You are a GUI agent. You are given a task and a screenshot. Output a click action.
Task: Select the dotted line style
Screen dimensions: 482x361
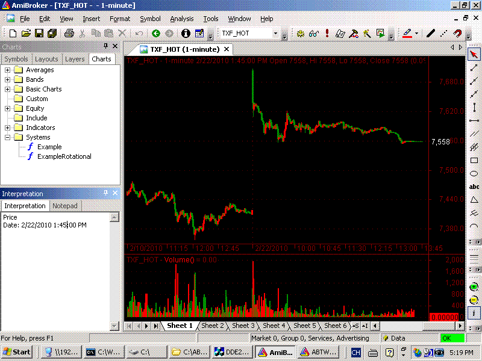click(x=443, y=33)
